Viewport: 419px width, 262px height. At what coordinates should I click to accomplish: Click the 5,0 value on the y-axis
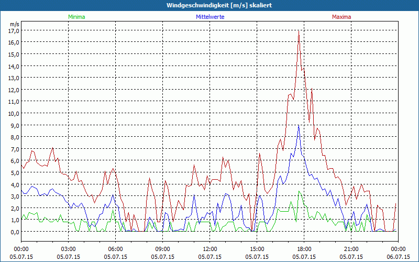[14, 172]
